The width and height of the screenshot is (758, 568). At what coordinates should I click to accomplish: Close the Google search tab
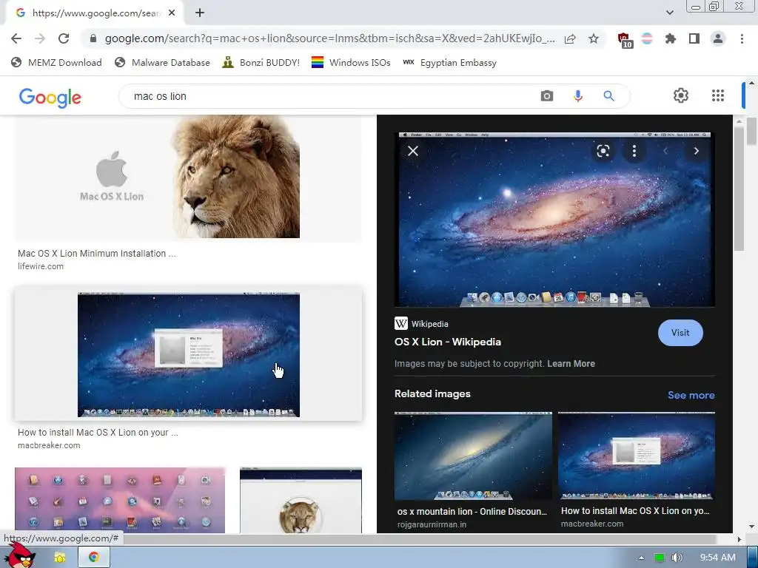(172, 13)
